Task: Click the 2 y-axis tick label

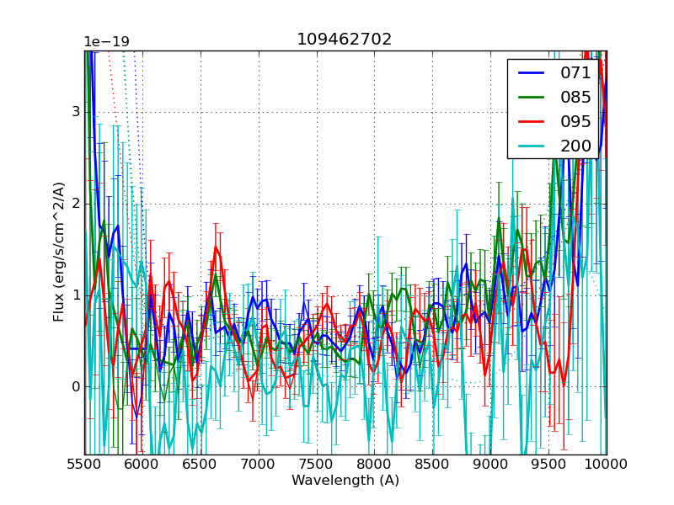Action: (x=75, y=204)
